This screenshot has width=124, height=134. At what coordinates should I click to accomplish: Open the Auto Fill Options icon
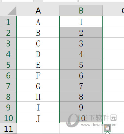[107, 128]
